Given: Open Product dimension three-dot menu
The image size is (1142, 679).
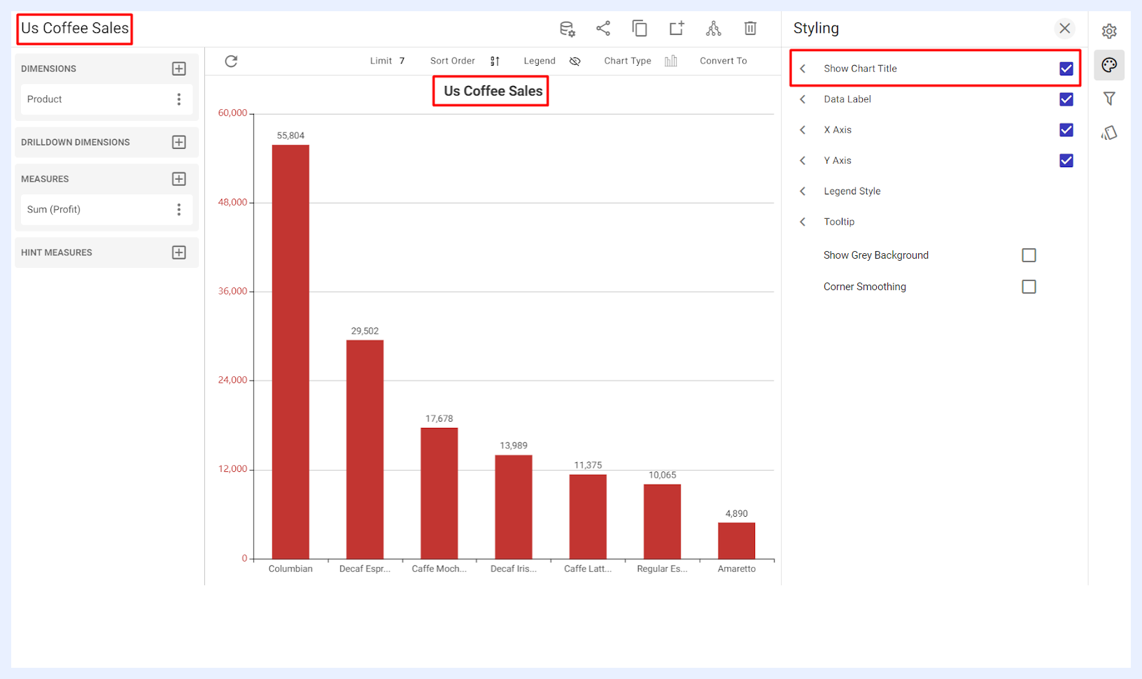Looking at the screenshot, I should [x=179, y=99].
